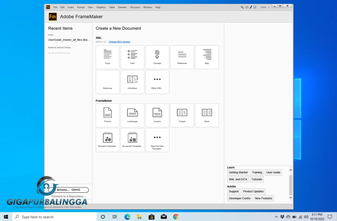Open the Edit menu
The height and width of the screenshot is (221, 337).
pos(62,7)
